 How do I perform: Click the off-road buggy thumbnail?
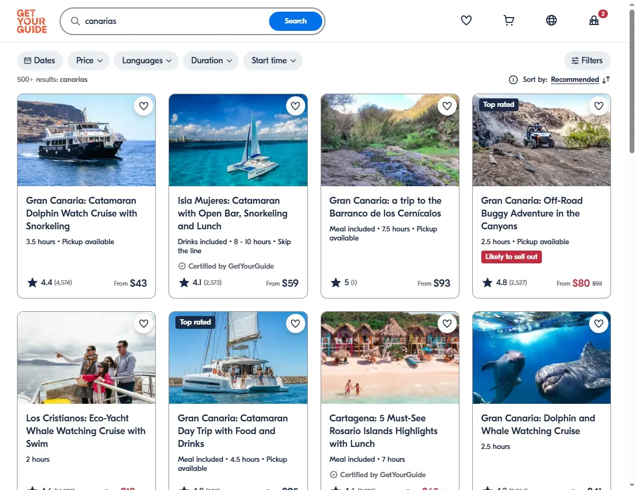click(541, 140)
